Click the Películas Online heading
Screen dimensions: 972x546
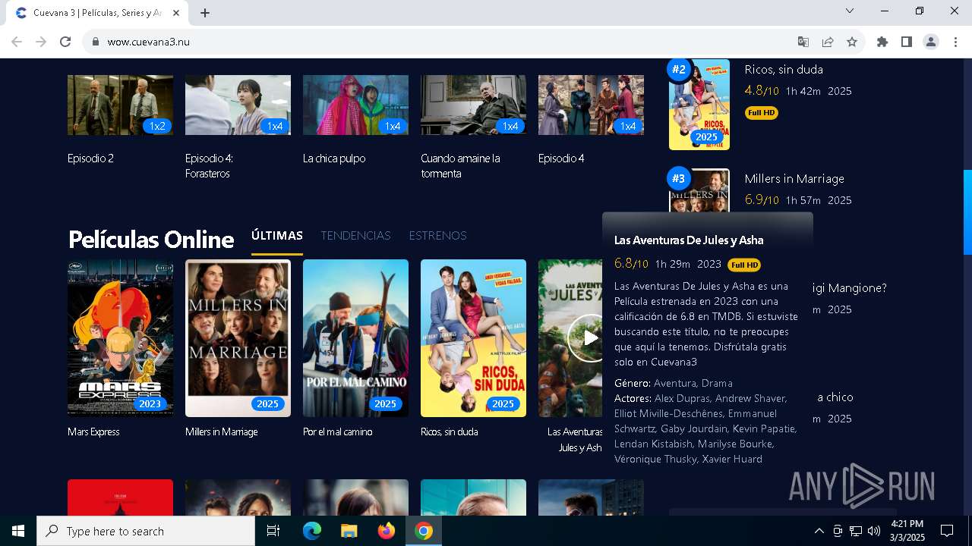click(151, 240)
